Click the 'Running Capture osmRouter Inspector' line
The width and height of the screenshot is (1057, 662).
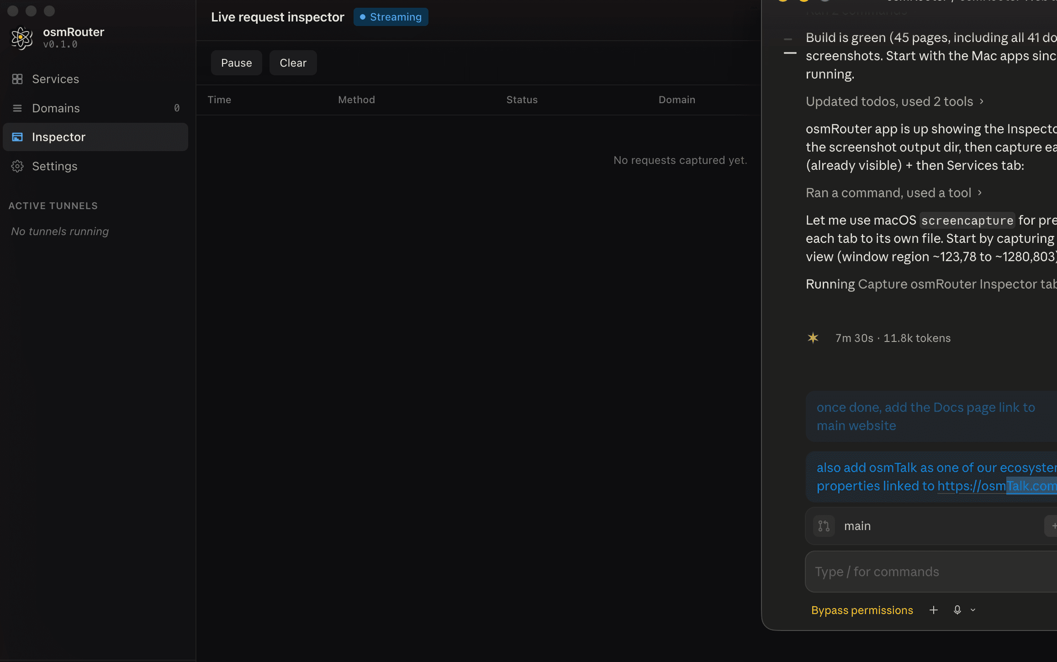pyautogui.click(x=931, y=284)
